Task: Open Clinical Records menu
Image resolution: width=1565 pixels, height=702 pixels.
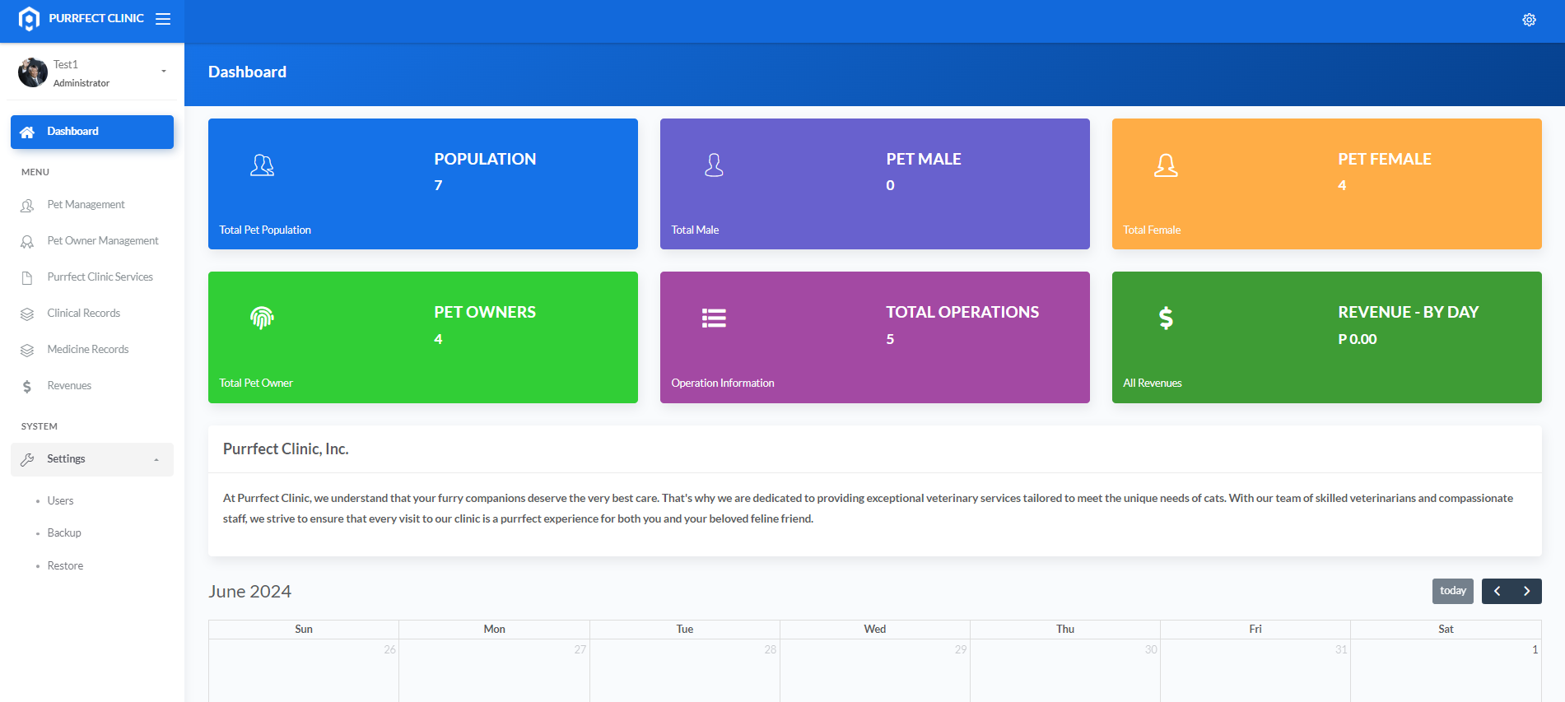Action: [x=83, y=313]
